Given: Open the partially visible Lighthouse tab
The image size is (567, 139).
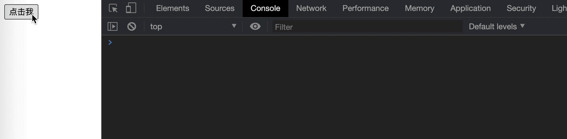Looking at the screenshot, I should (x=559, y=8).
